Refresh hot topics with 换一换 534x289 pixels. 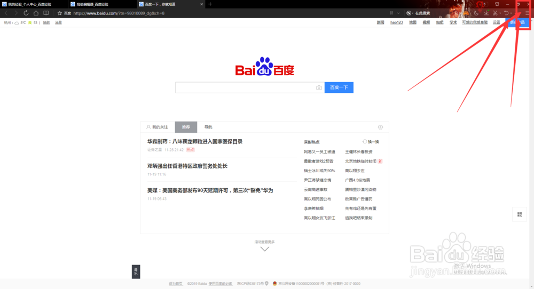(371, 142)
